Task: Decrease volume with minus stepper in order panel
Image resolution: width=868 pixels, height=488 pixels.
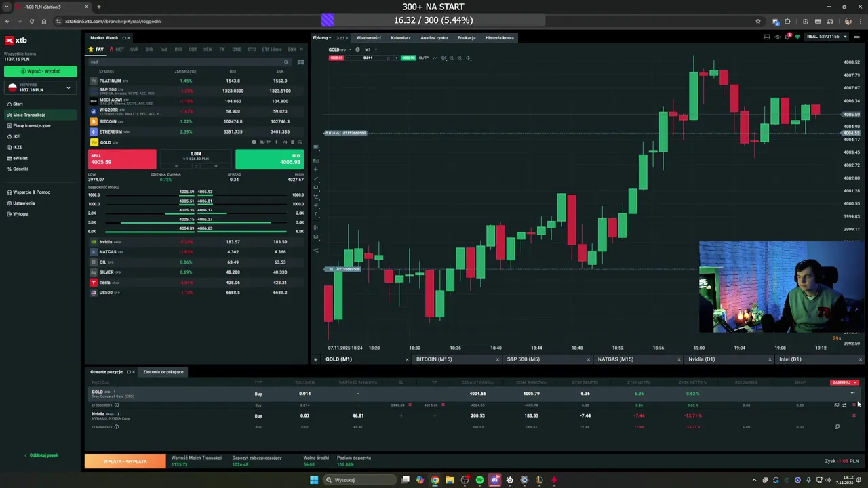Action: [176, 166]
